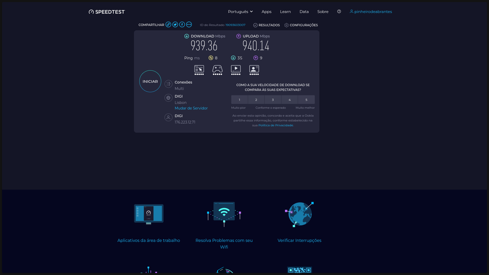
Task: Open the Apps menu
Action: pos(266,11)
